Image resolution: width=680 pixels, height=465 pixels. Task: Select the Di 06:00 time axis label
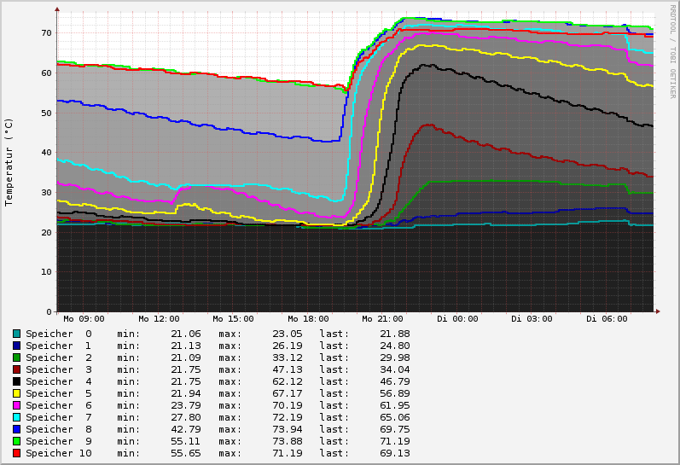607,319
